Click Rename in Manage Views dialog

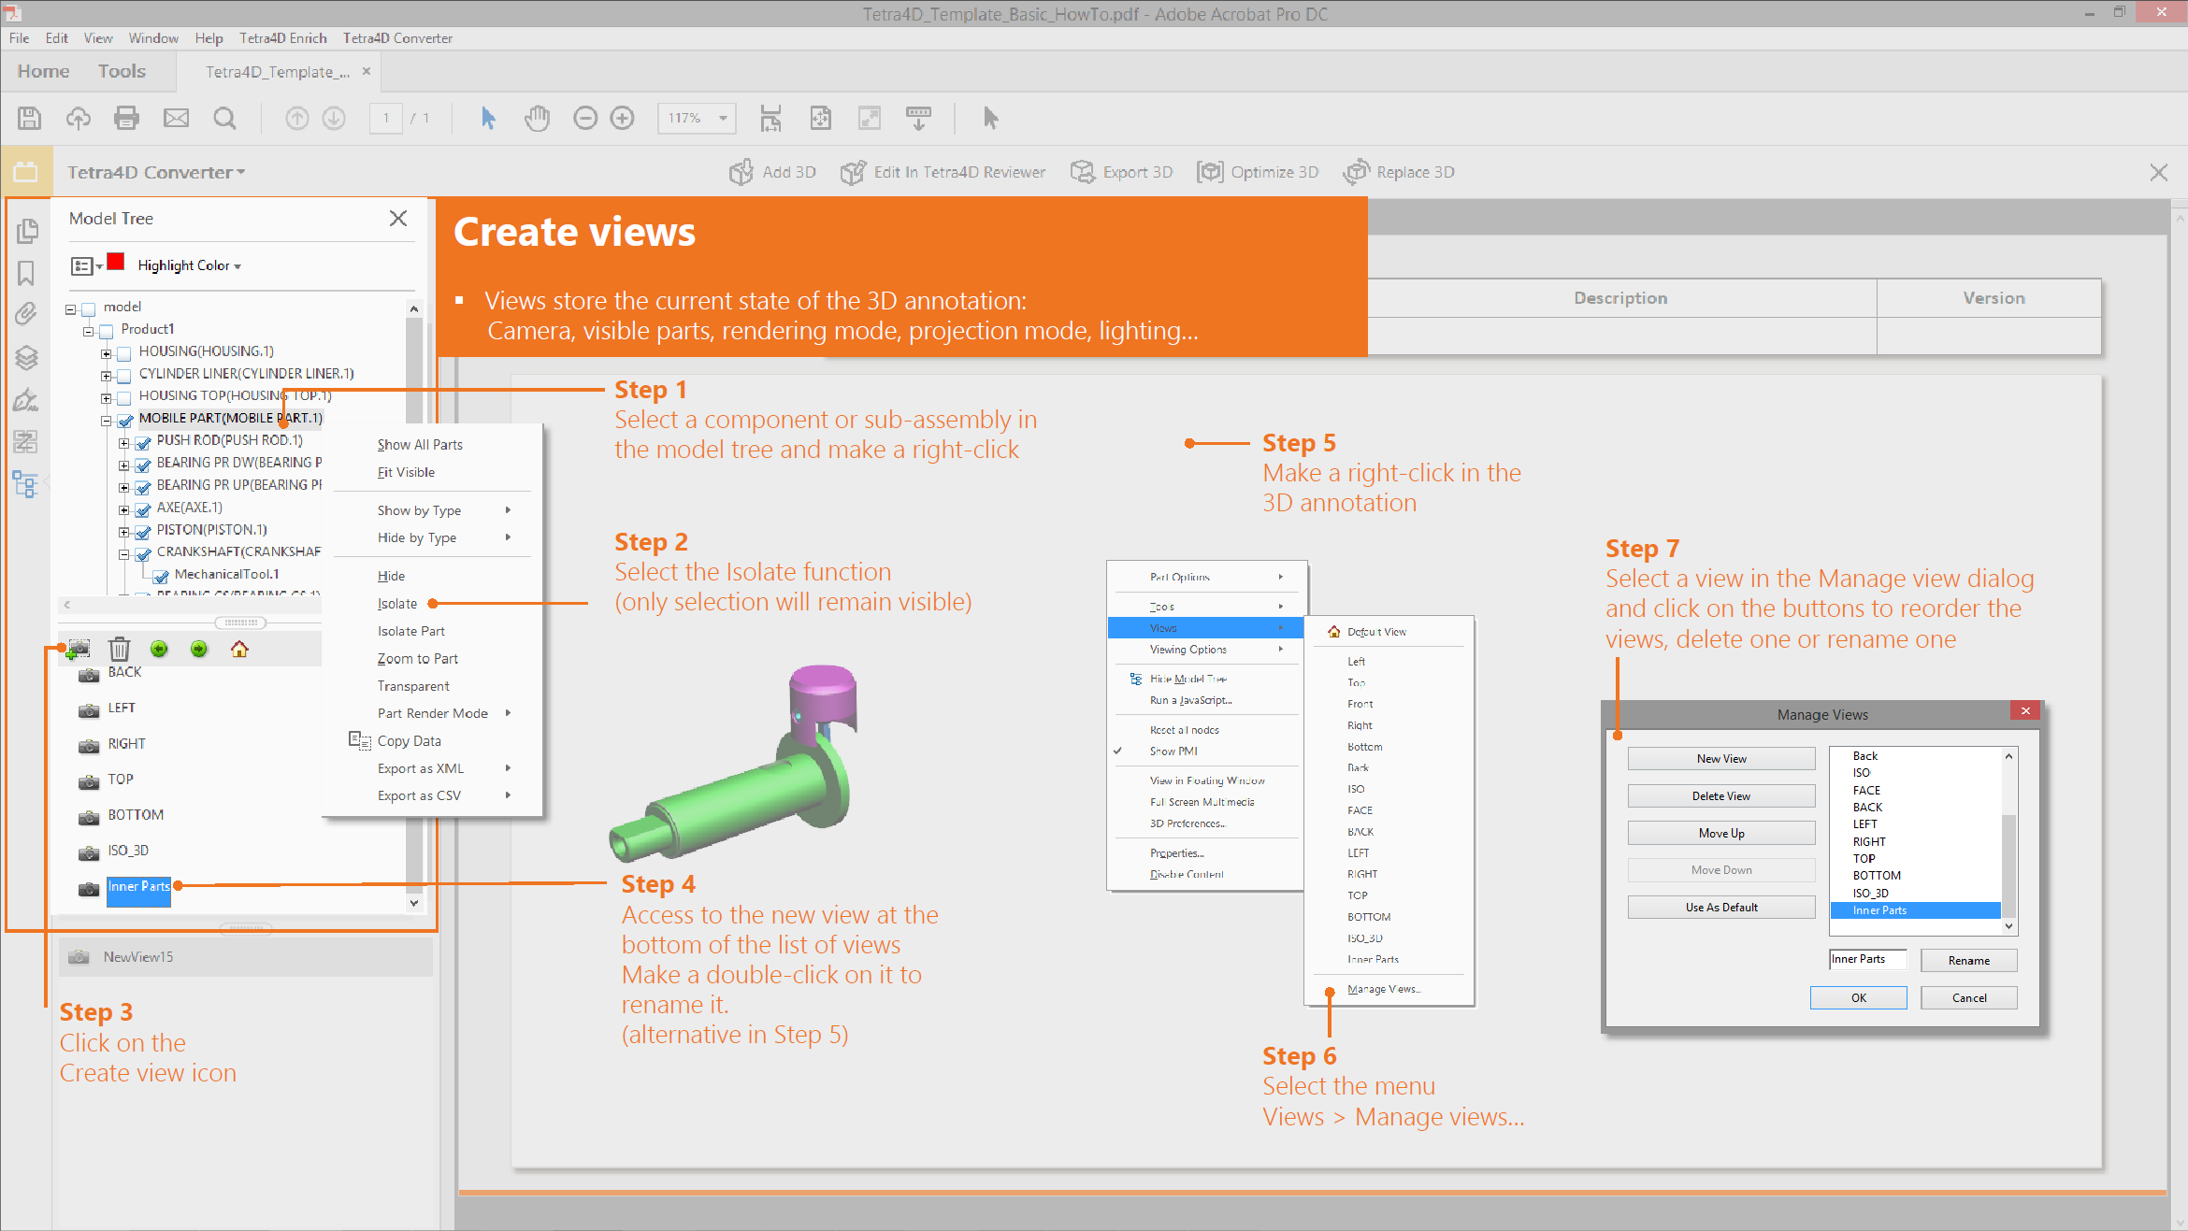tap(1969, 960)
